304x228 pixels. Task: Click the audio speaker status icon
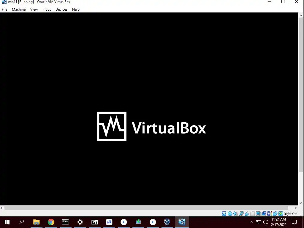(x=235, y=214)
